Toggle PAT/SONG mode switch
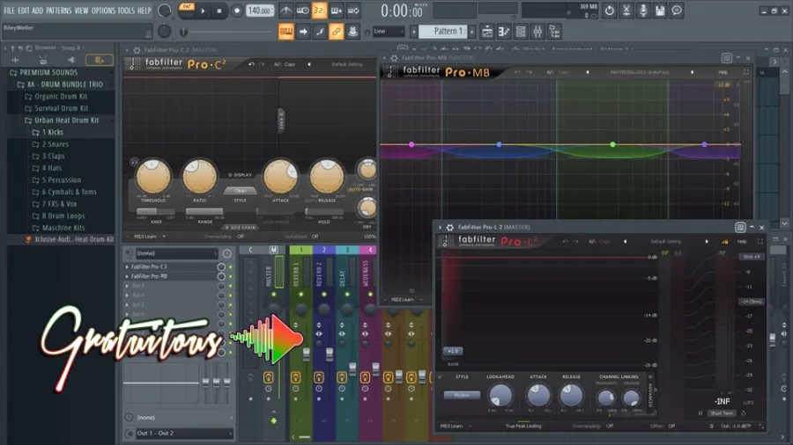This screenshot has width=793, height=445. click(x=187, y=11)
